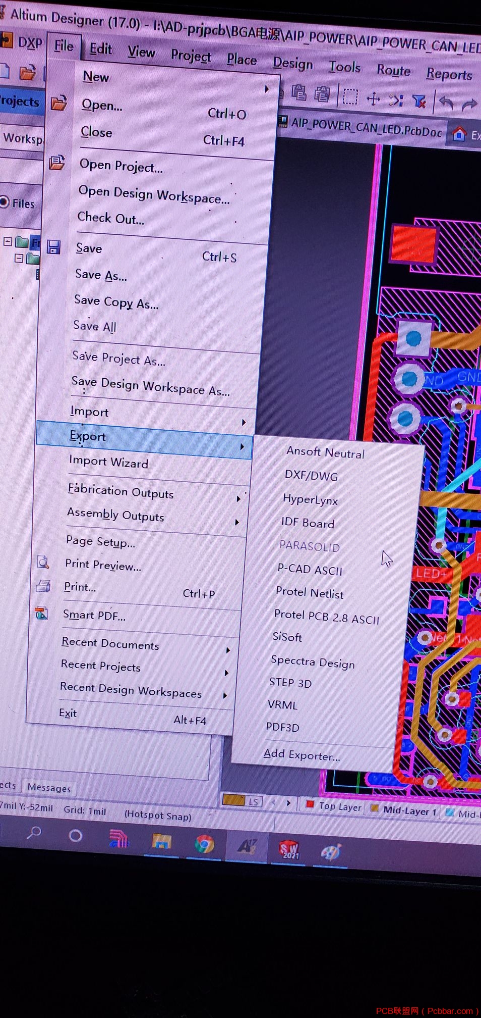Click the Cortana circle taskbar icon

point(76,836)
